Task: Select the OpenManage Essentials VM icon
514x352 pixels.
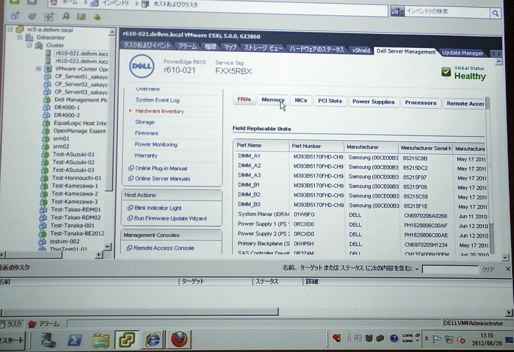Action: pyautogui.click(x=46, y=131)
